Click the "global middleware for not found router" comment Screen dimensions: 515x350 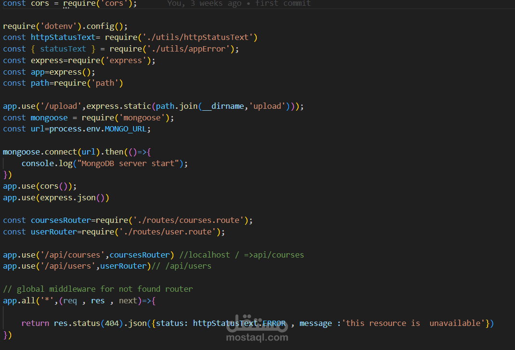point(98,289)
